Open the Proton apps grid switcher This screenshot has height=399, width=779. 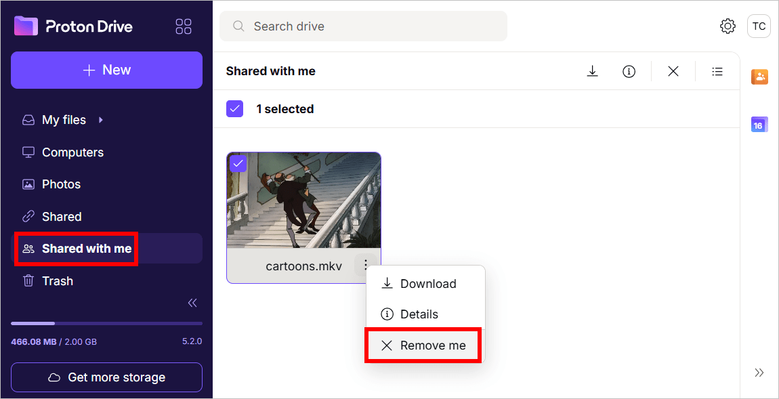184,26
